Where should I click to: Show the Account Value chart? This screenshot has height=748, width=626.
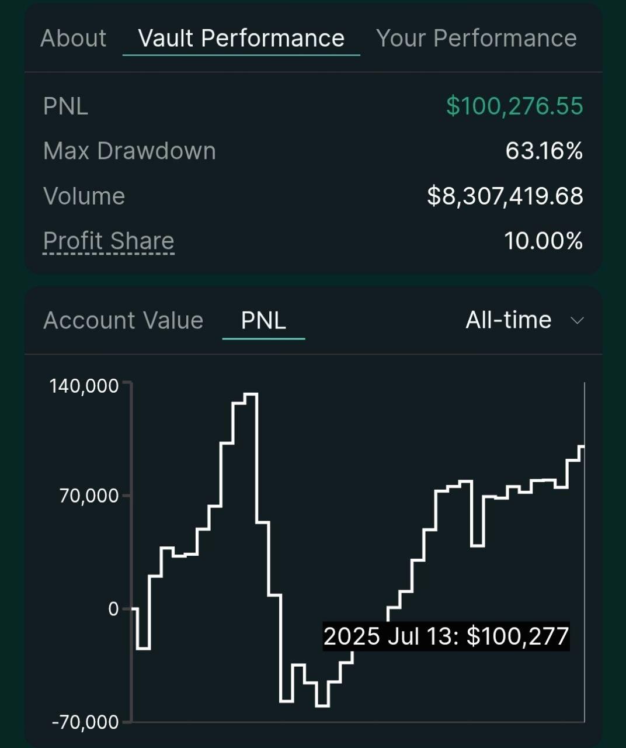[123, 320]
